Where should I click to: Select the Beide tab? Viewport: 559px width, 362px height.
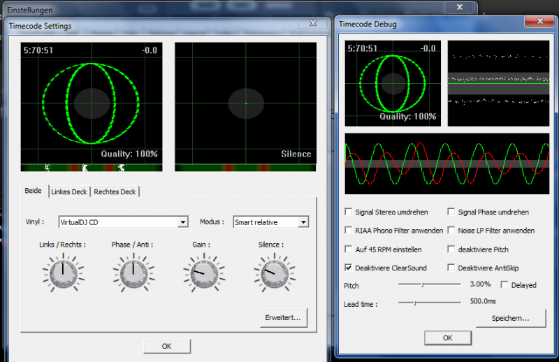[33, 191]
